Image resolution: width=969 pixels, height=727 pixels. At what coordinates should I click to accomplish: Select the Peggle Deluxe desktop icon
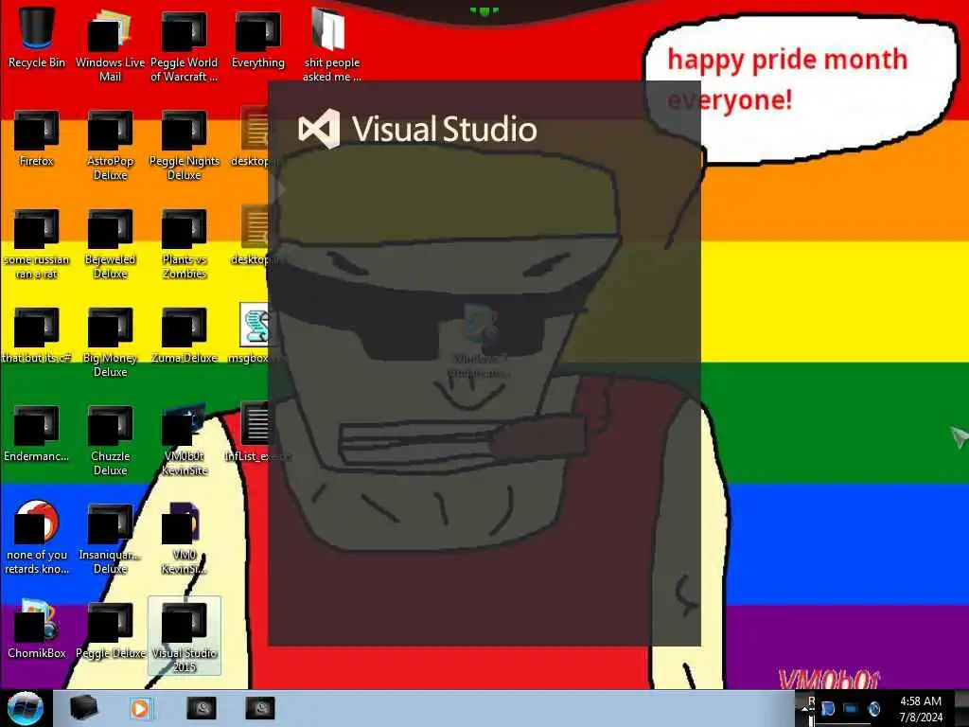pyautogui.click(x=110, y=630)
